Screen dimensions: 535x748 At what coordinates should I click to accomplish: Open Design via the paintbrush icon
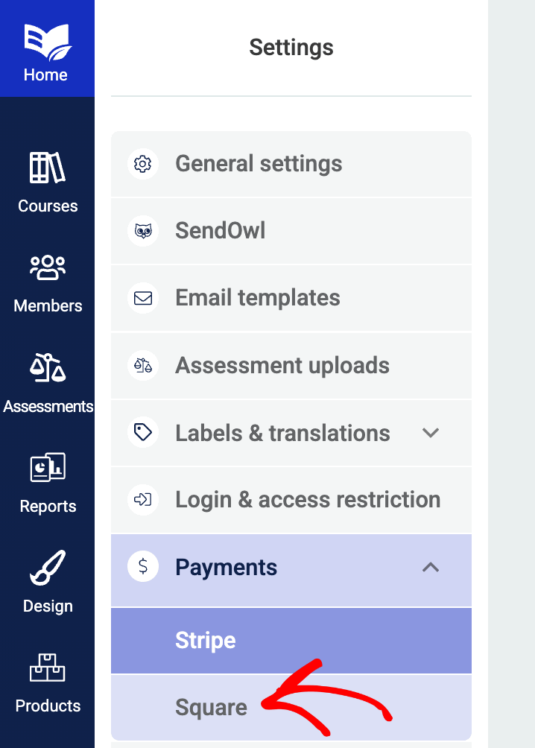point(48,568)
